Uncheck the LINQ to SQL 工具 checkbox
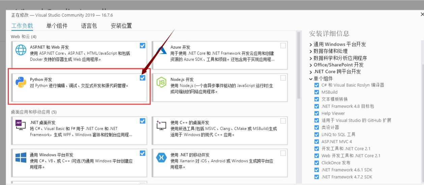Image resolution: width=424 pixels, height=185 pixels. (316, 135)
